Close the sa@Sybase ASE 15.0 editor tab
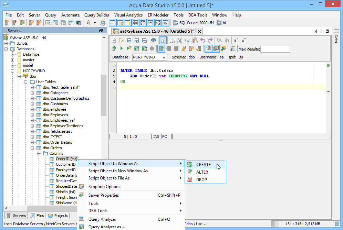343x230 pixels. pos(199,31)
